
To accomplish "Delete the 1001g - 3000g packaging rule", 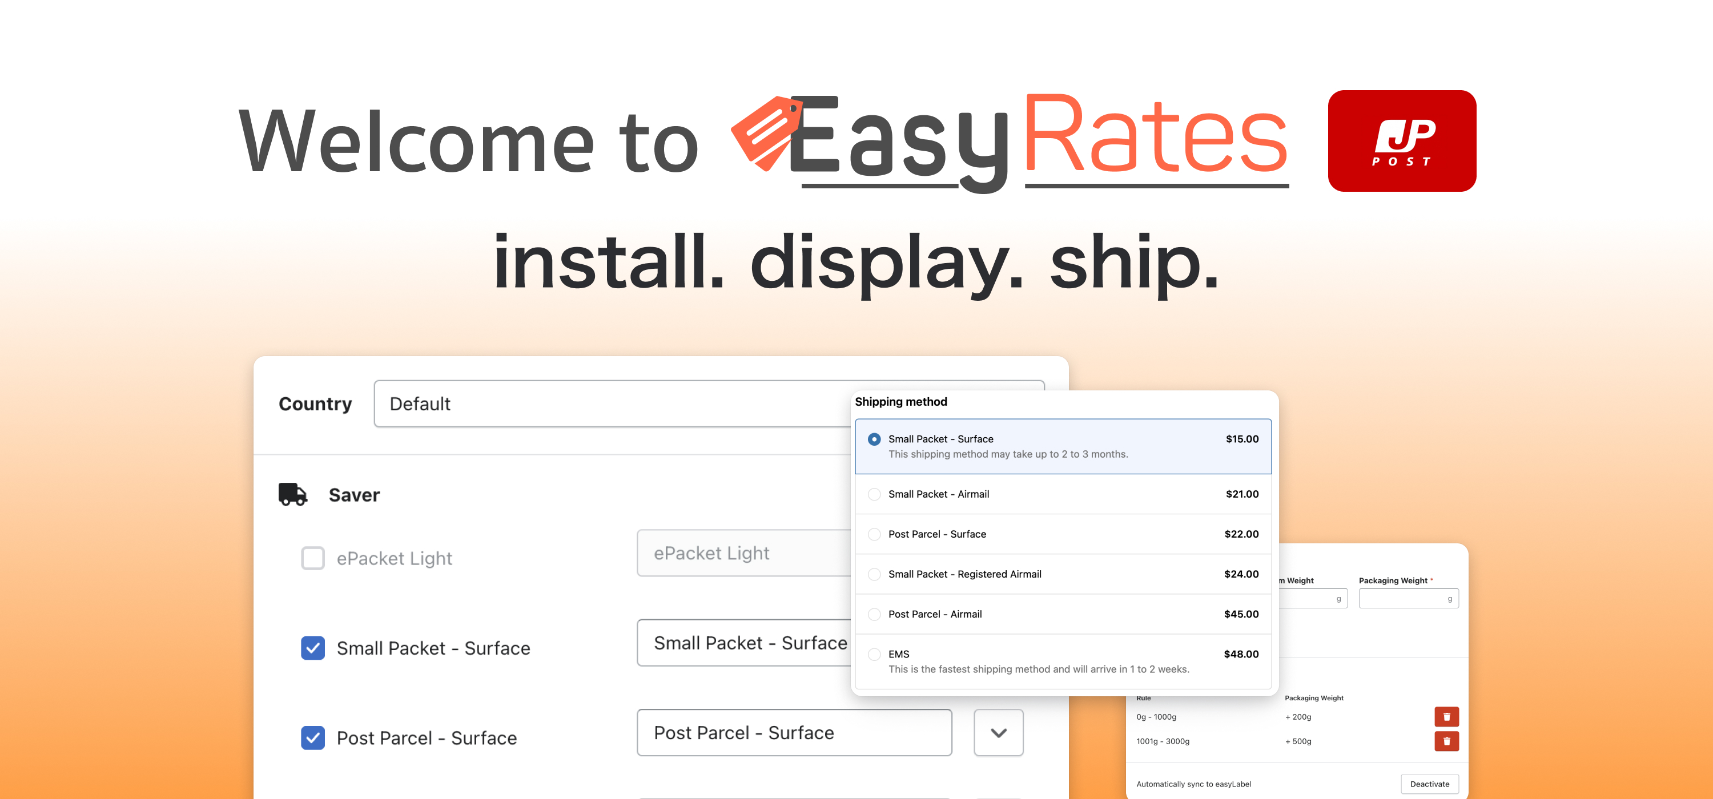I will coord(1446,741).
